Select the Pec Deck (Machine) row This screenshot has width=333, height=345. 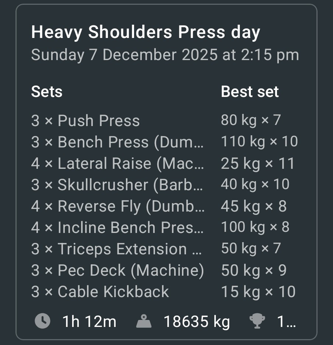[118, 271]
